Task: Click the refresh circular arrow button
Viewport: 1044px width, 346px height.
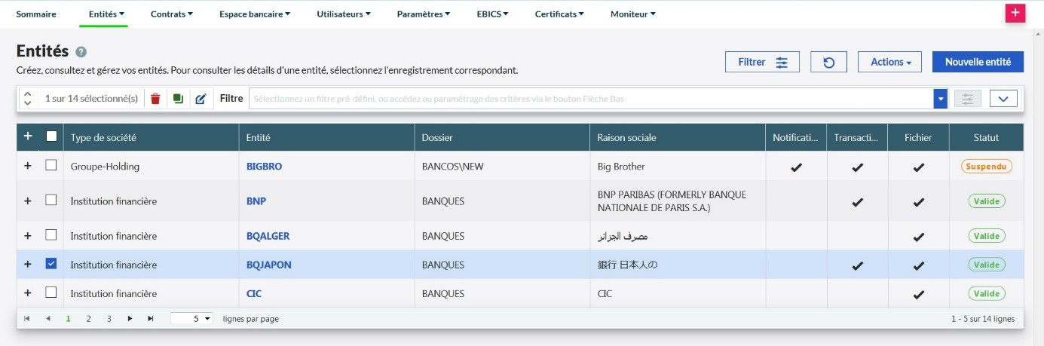Action: pyautogui.click(x=828, y=63)
